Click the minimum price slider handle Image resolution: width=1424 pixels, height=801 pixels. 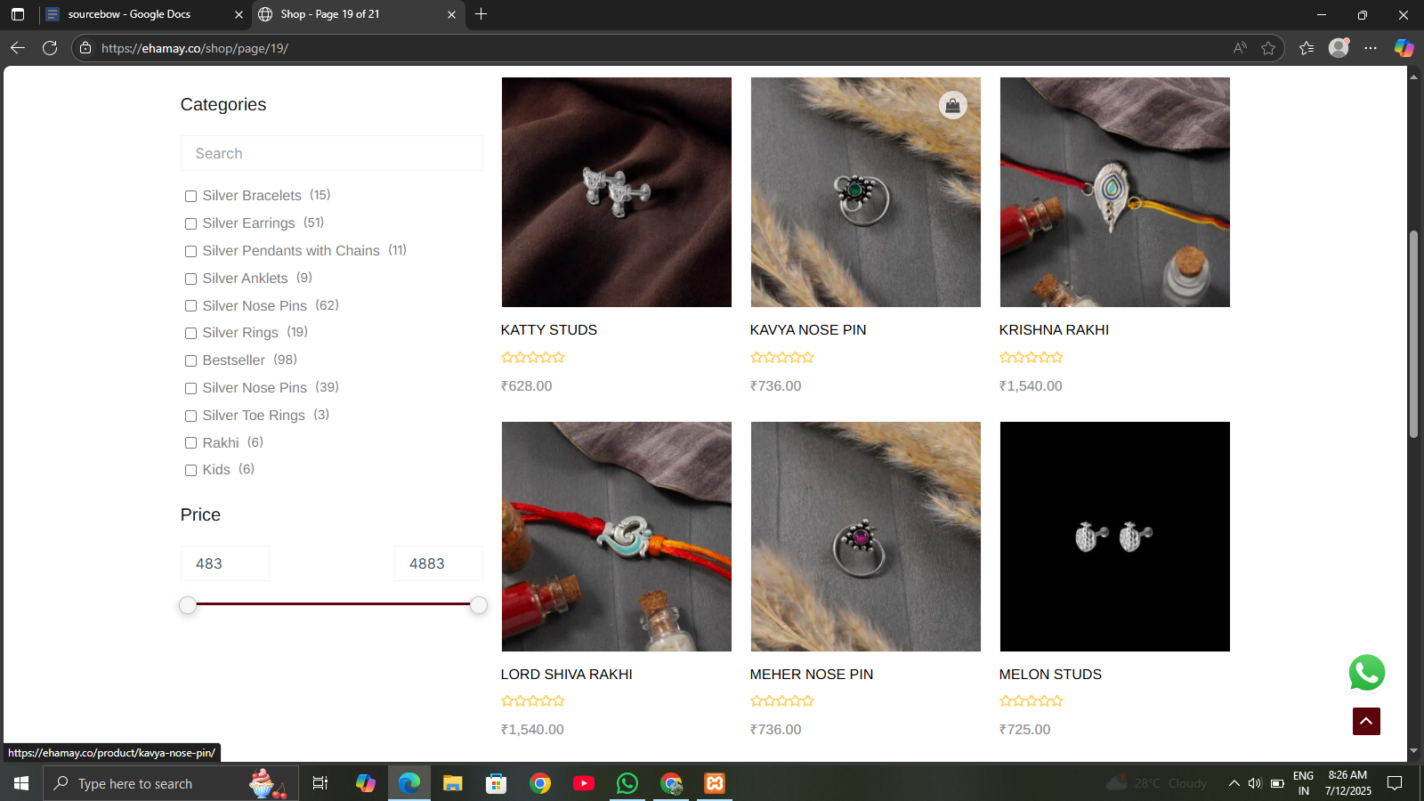coord(188,605)
